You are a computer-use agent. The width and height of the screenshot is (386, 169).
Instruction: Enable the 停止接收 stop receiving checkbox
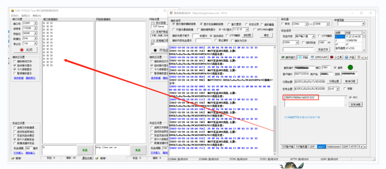[216, 40]
